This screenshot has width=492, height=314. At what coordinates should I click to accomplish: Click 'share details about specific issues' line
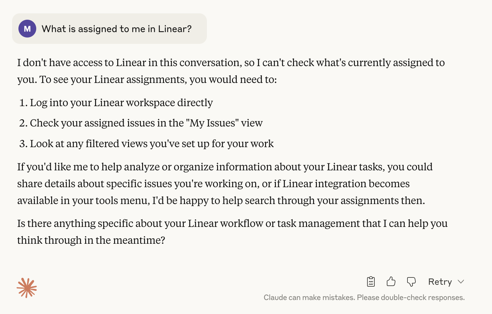(x=213, y=184)
